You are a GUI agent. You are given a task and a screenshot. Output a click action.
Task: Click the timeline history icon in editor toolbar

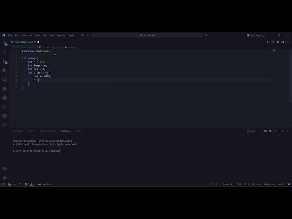click(273, 42)
